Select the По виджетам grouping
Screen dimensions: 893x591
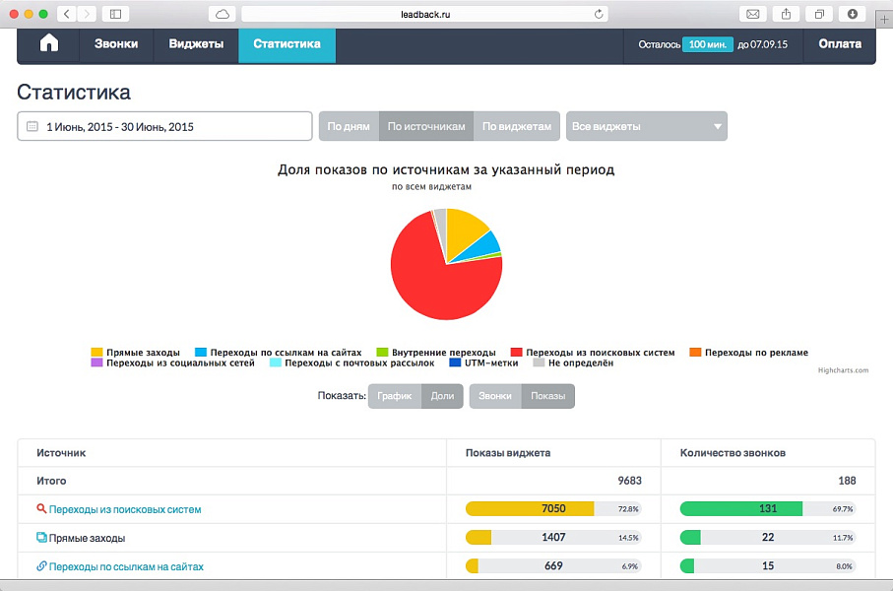[518, 126]
